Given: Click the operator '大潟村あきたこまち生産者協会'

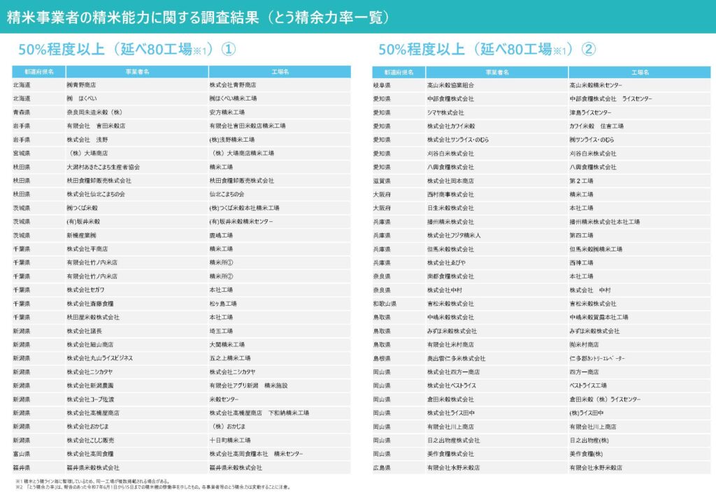Looking at the screenshot, I should pos(103,167).
